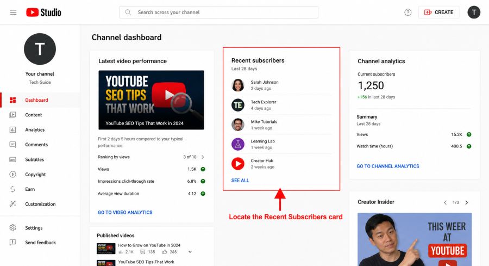The width and height of the screenshot is (489, 266).
Task: Go to previous Creator Insider slide
Action: tap(445, 202)
